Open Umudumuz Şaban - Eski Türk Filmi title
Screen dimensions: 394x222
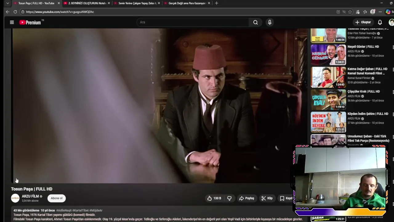pyautogui.click(x=368, y=138)
